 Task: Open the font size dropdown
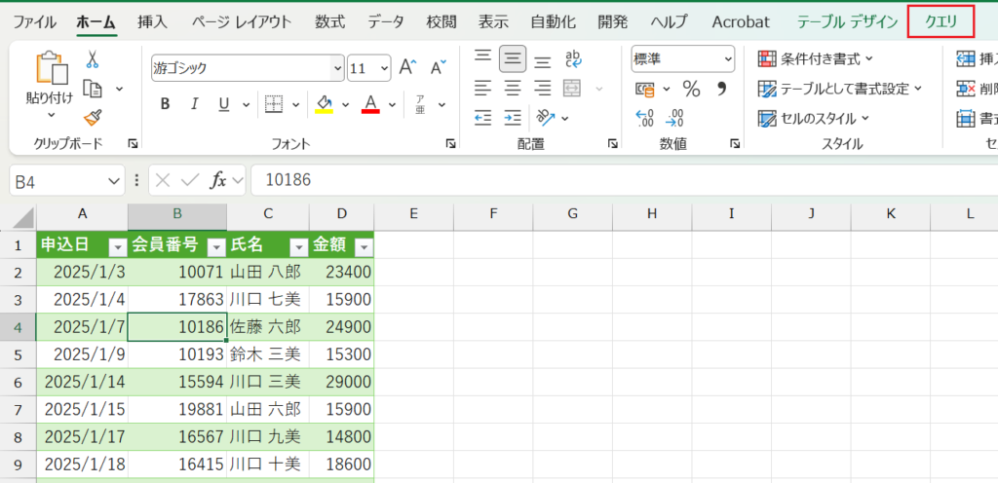click(x=384, y=68)
